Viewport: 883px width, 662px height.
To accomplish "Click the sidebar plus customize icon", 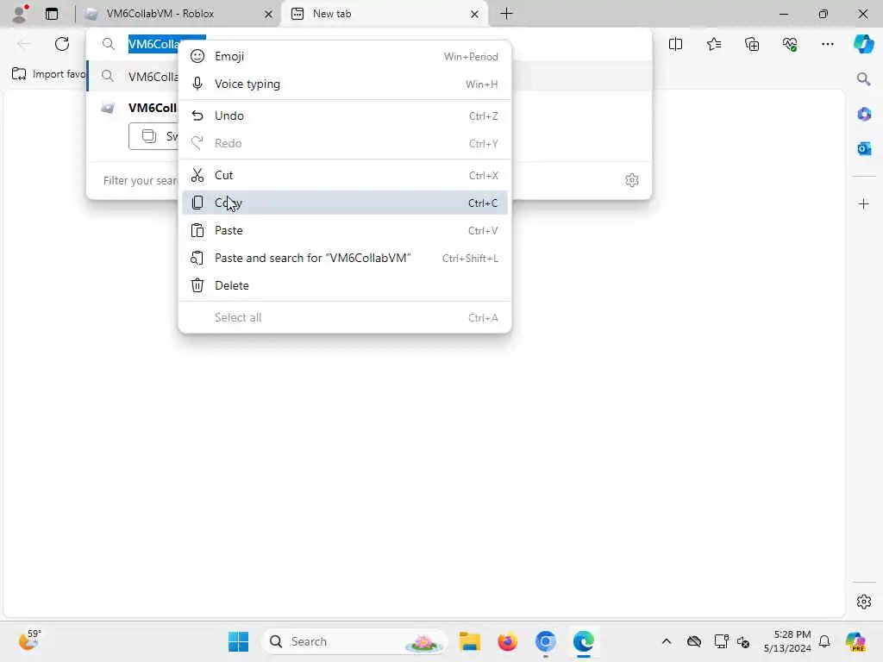I will click(864, 203).
